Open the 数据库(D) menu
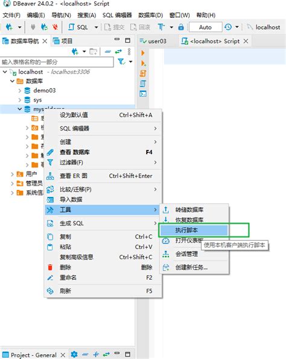 point(150,15)
